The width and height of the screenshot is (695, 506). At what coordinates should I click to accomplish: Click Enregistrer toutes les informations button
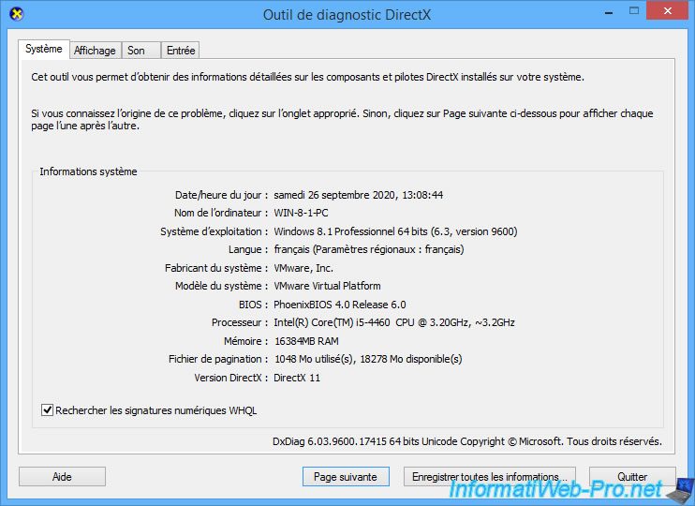(x=490, y=477)
